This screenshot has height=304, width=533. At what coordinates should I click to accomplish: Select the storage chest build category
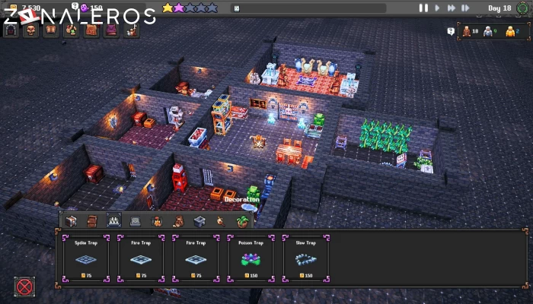pyautogui.click(x=71, y=221)
